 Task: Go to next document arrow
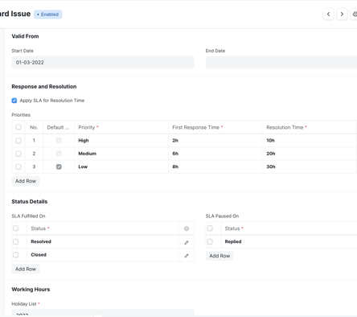[x=342, y=14]
